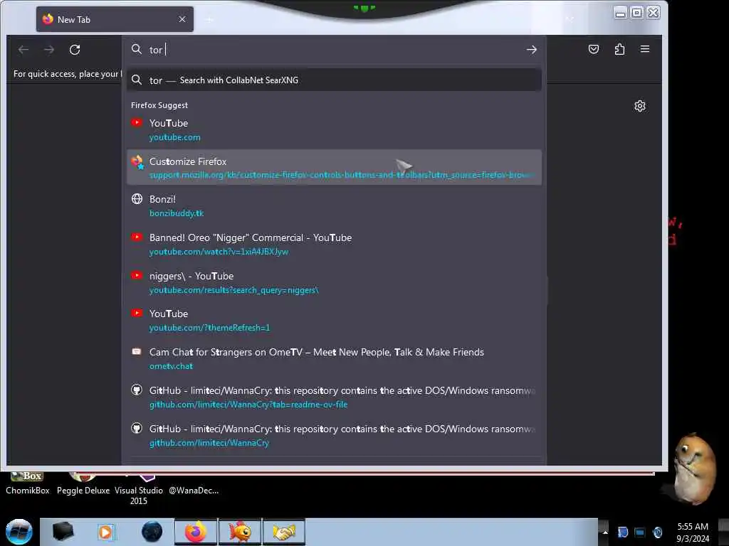Open WannaCry GitHub readme-ov-file suggestion

click(334, 397)
